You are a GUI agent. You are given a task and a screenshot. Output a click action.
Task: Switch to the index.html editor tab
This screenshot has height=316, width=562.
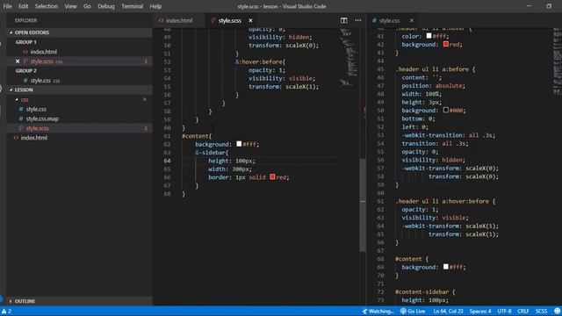tap(178, 20)
